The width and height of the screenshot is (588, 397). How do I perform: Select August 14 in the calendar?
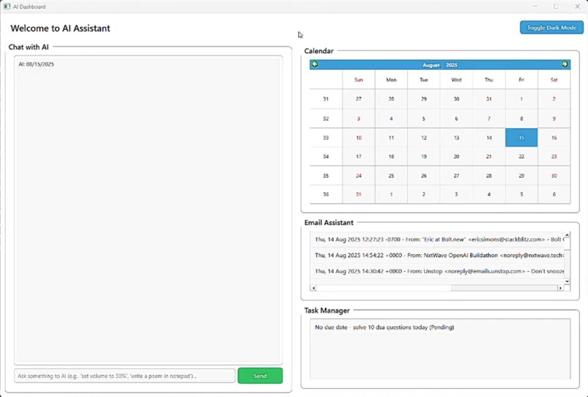489,138
